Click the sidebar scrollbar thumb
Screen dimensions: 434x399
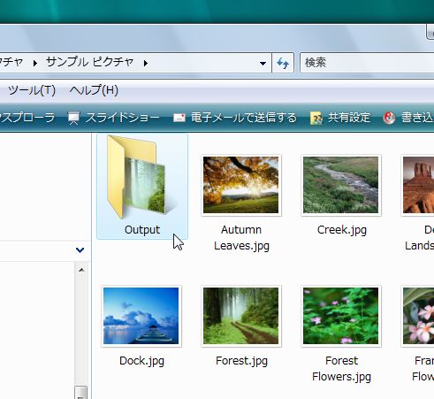tap(81, 392)
